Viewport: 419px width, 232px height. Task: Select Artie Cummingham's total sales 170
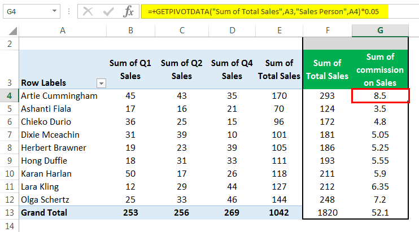tap(279, 95)
